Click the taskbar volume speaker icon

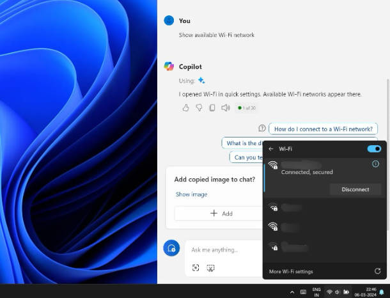coord(338,292)
